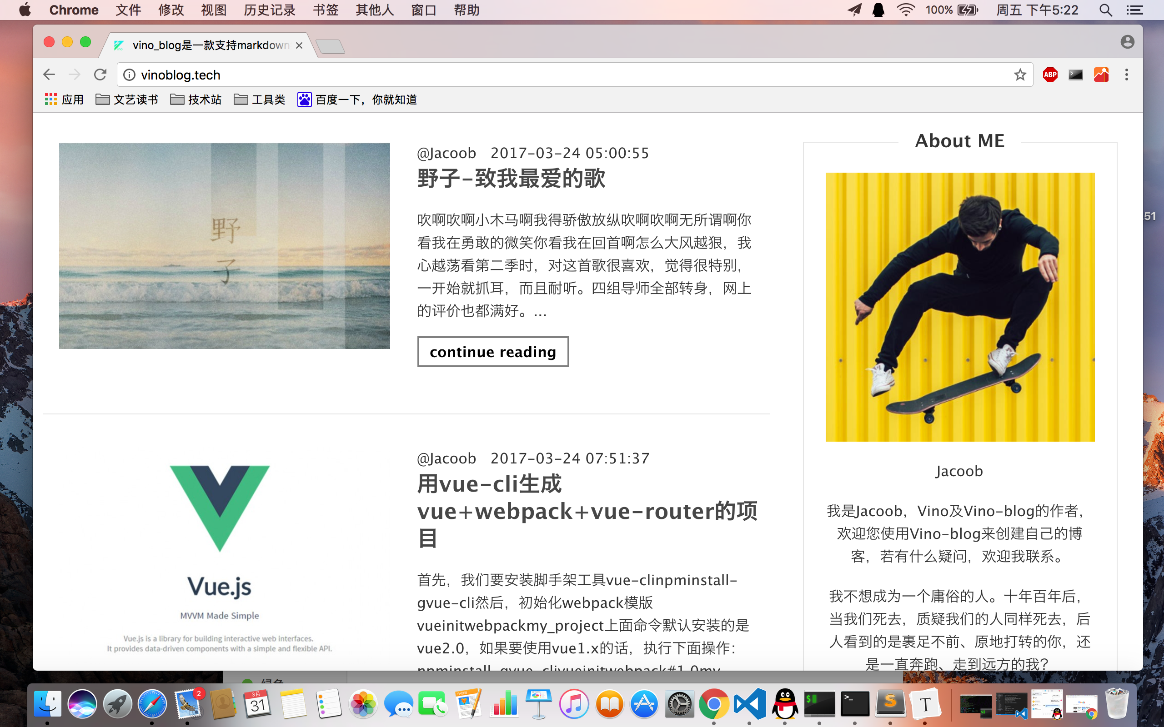This screenshot has width=1164, height=727.
Task: Open Spotlight search in menu bar
Action: (x=1105, y=10)
